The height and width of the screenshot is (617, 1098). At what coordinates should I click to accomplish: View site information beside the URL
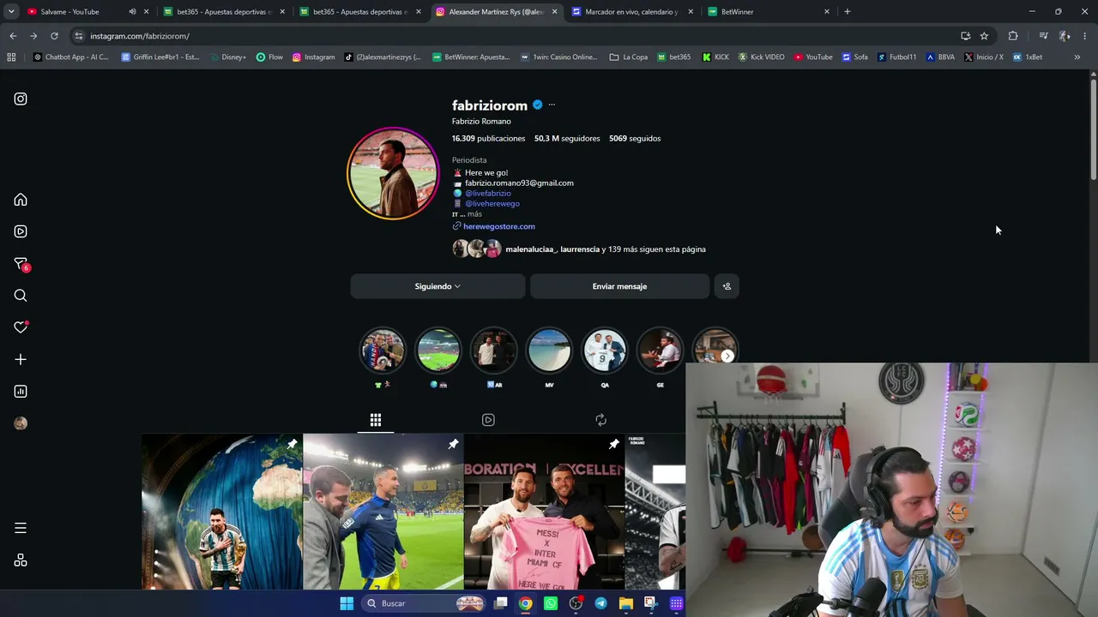click(x=79, y=36)
